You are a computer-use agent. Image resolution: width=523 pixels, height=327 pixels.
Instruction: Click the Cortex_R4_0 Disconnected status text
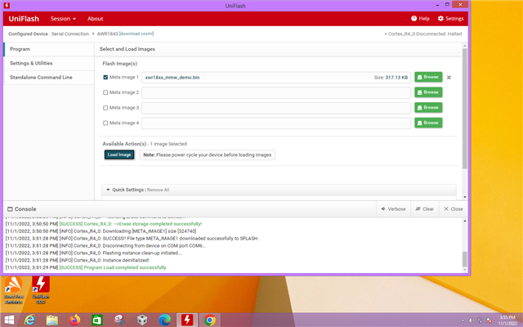[x=423, y=34]
